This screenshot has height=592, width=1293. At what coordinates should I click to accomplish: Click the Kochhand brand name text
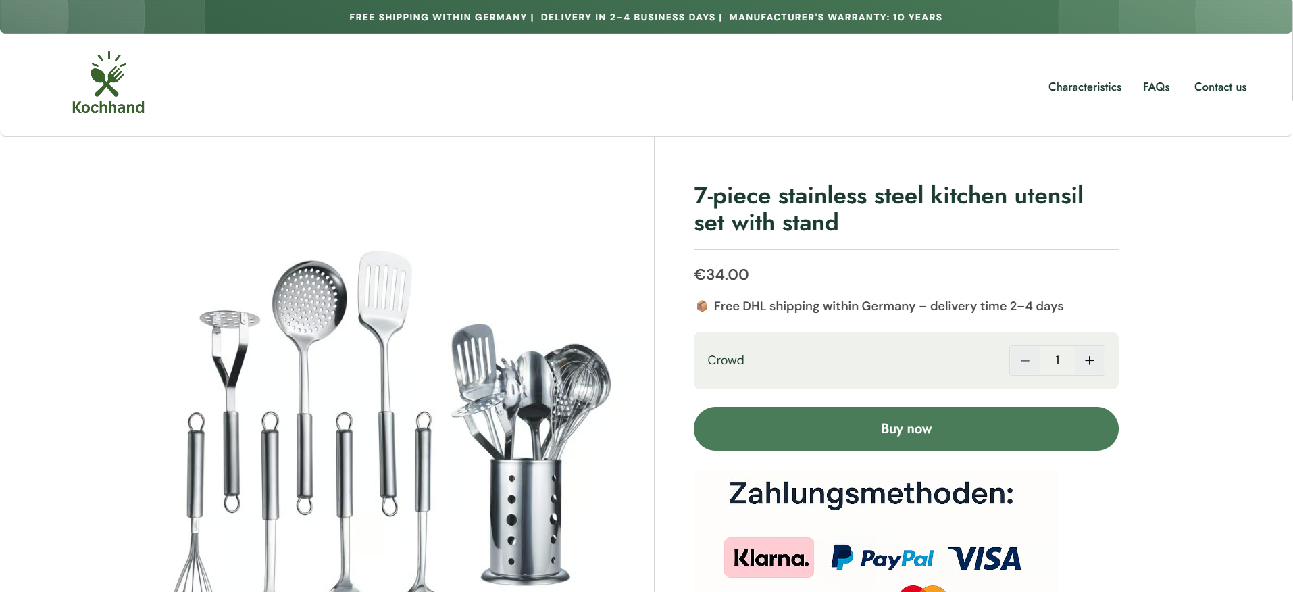[108, 107]
